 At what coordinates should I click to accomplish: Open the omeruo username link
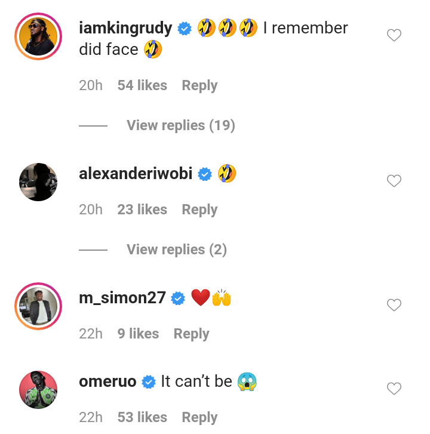pos(107,381)
